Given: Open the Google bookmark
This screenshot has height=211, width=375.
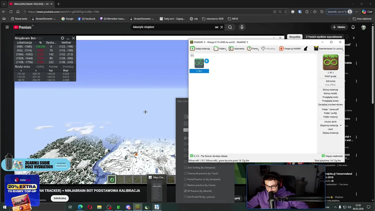Looking at the screenshot, I should click(x=67, y=18).
